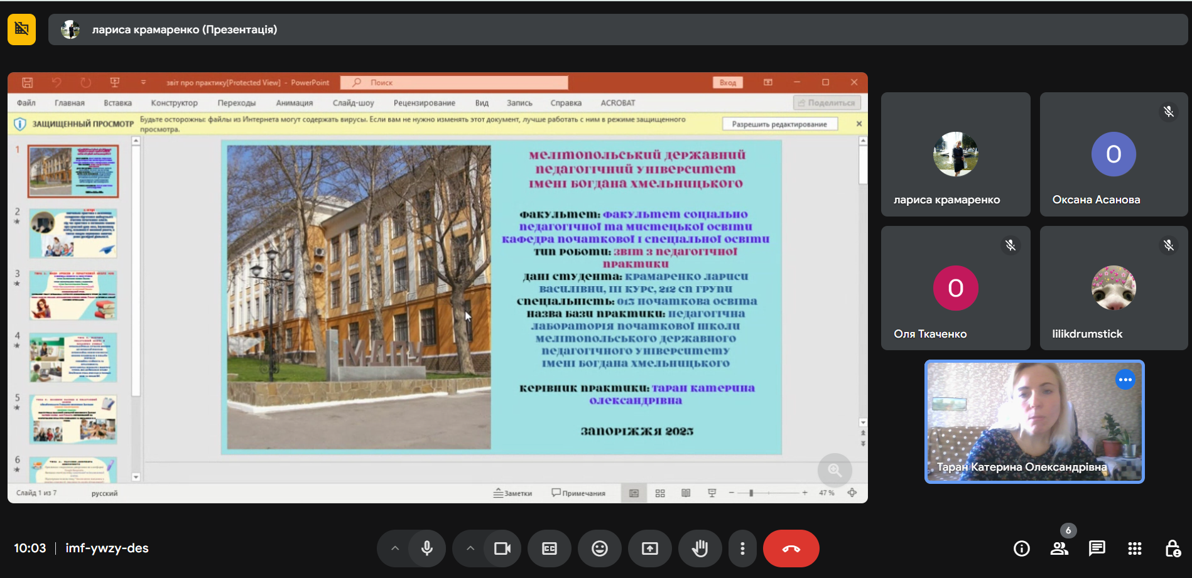Click Разрешить редактирование button

coord(779,124)
